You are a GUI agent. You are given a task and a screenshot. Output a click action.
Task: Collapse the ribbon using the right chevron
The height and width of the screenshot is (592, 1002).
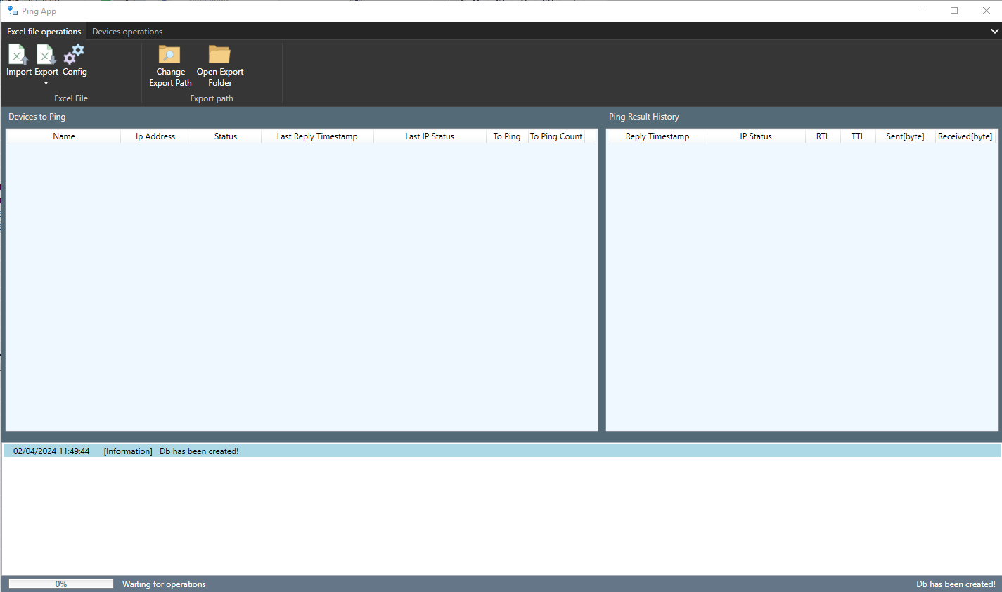click(x=995, y=31)
